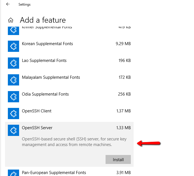Click the Lao Supplemental Fonts puzzle icon

click(x=13, y=63)
